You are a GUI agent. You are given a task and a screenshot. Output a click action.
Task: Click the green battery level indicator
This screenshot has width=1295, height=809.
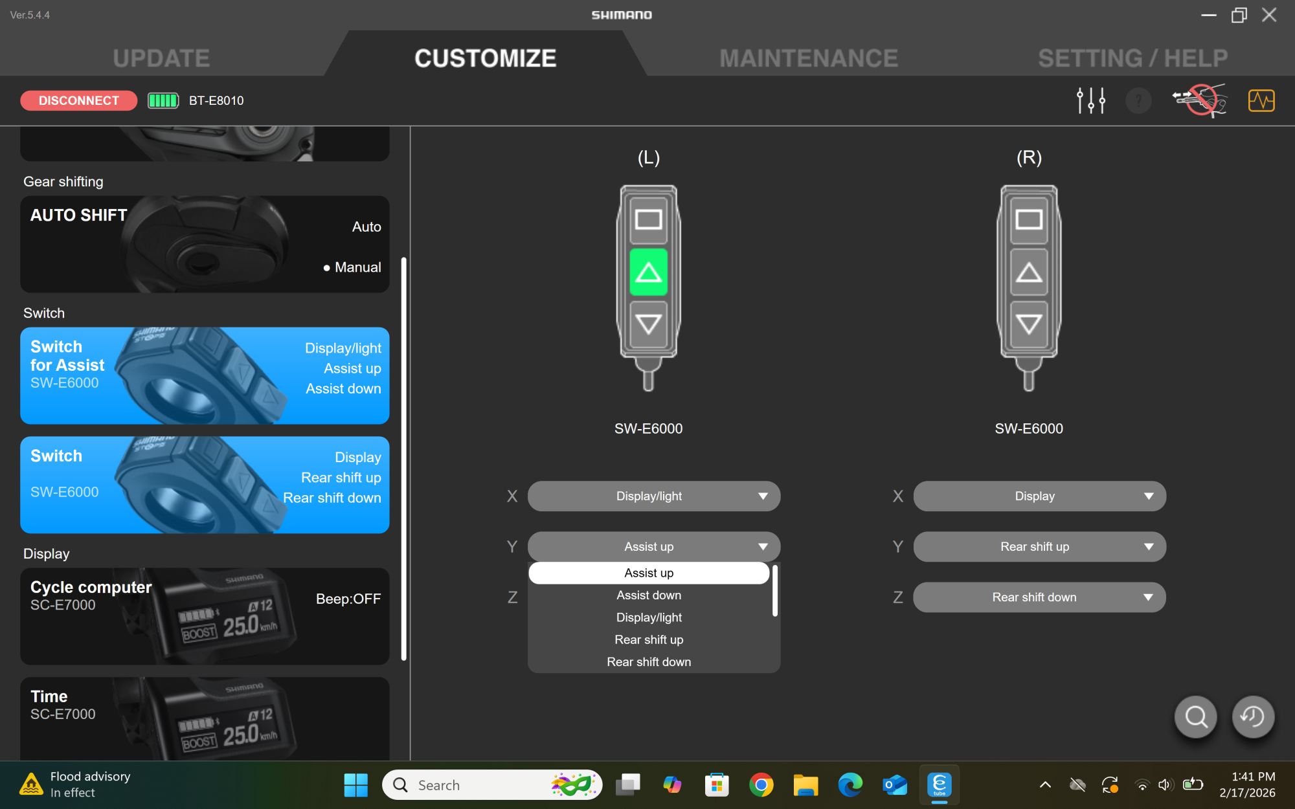point(163,100)
